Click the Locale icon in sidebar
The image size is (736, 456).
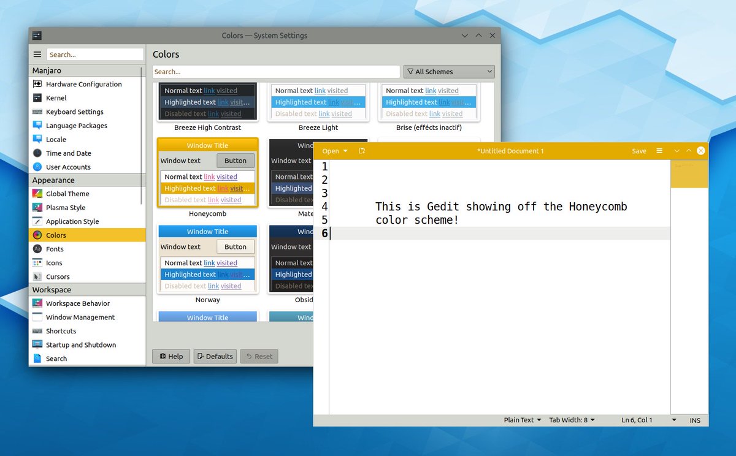point(37,139)
